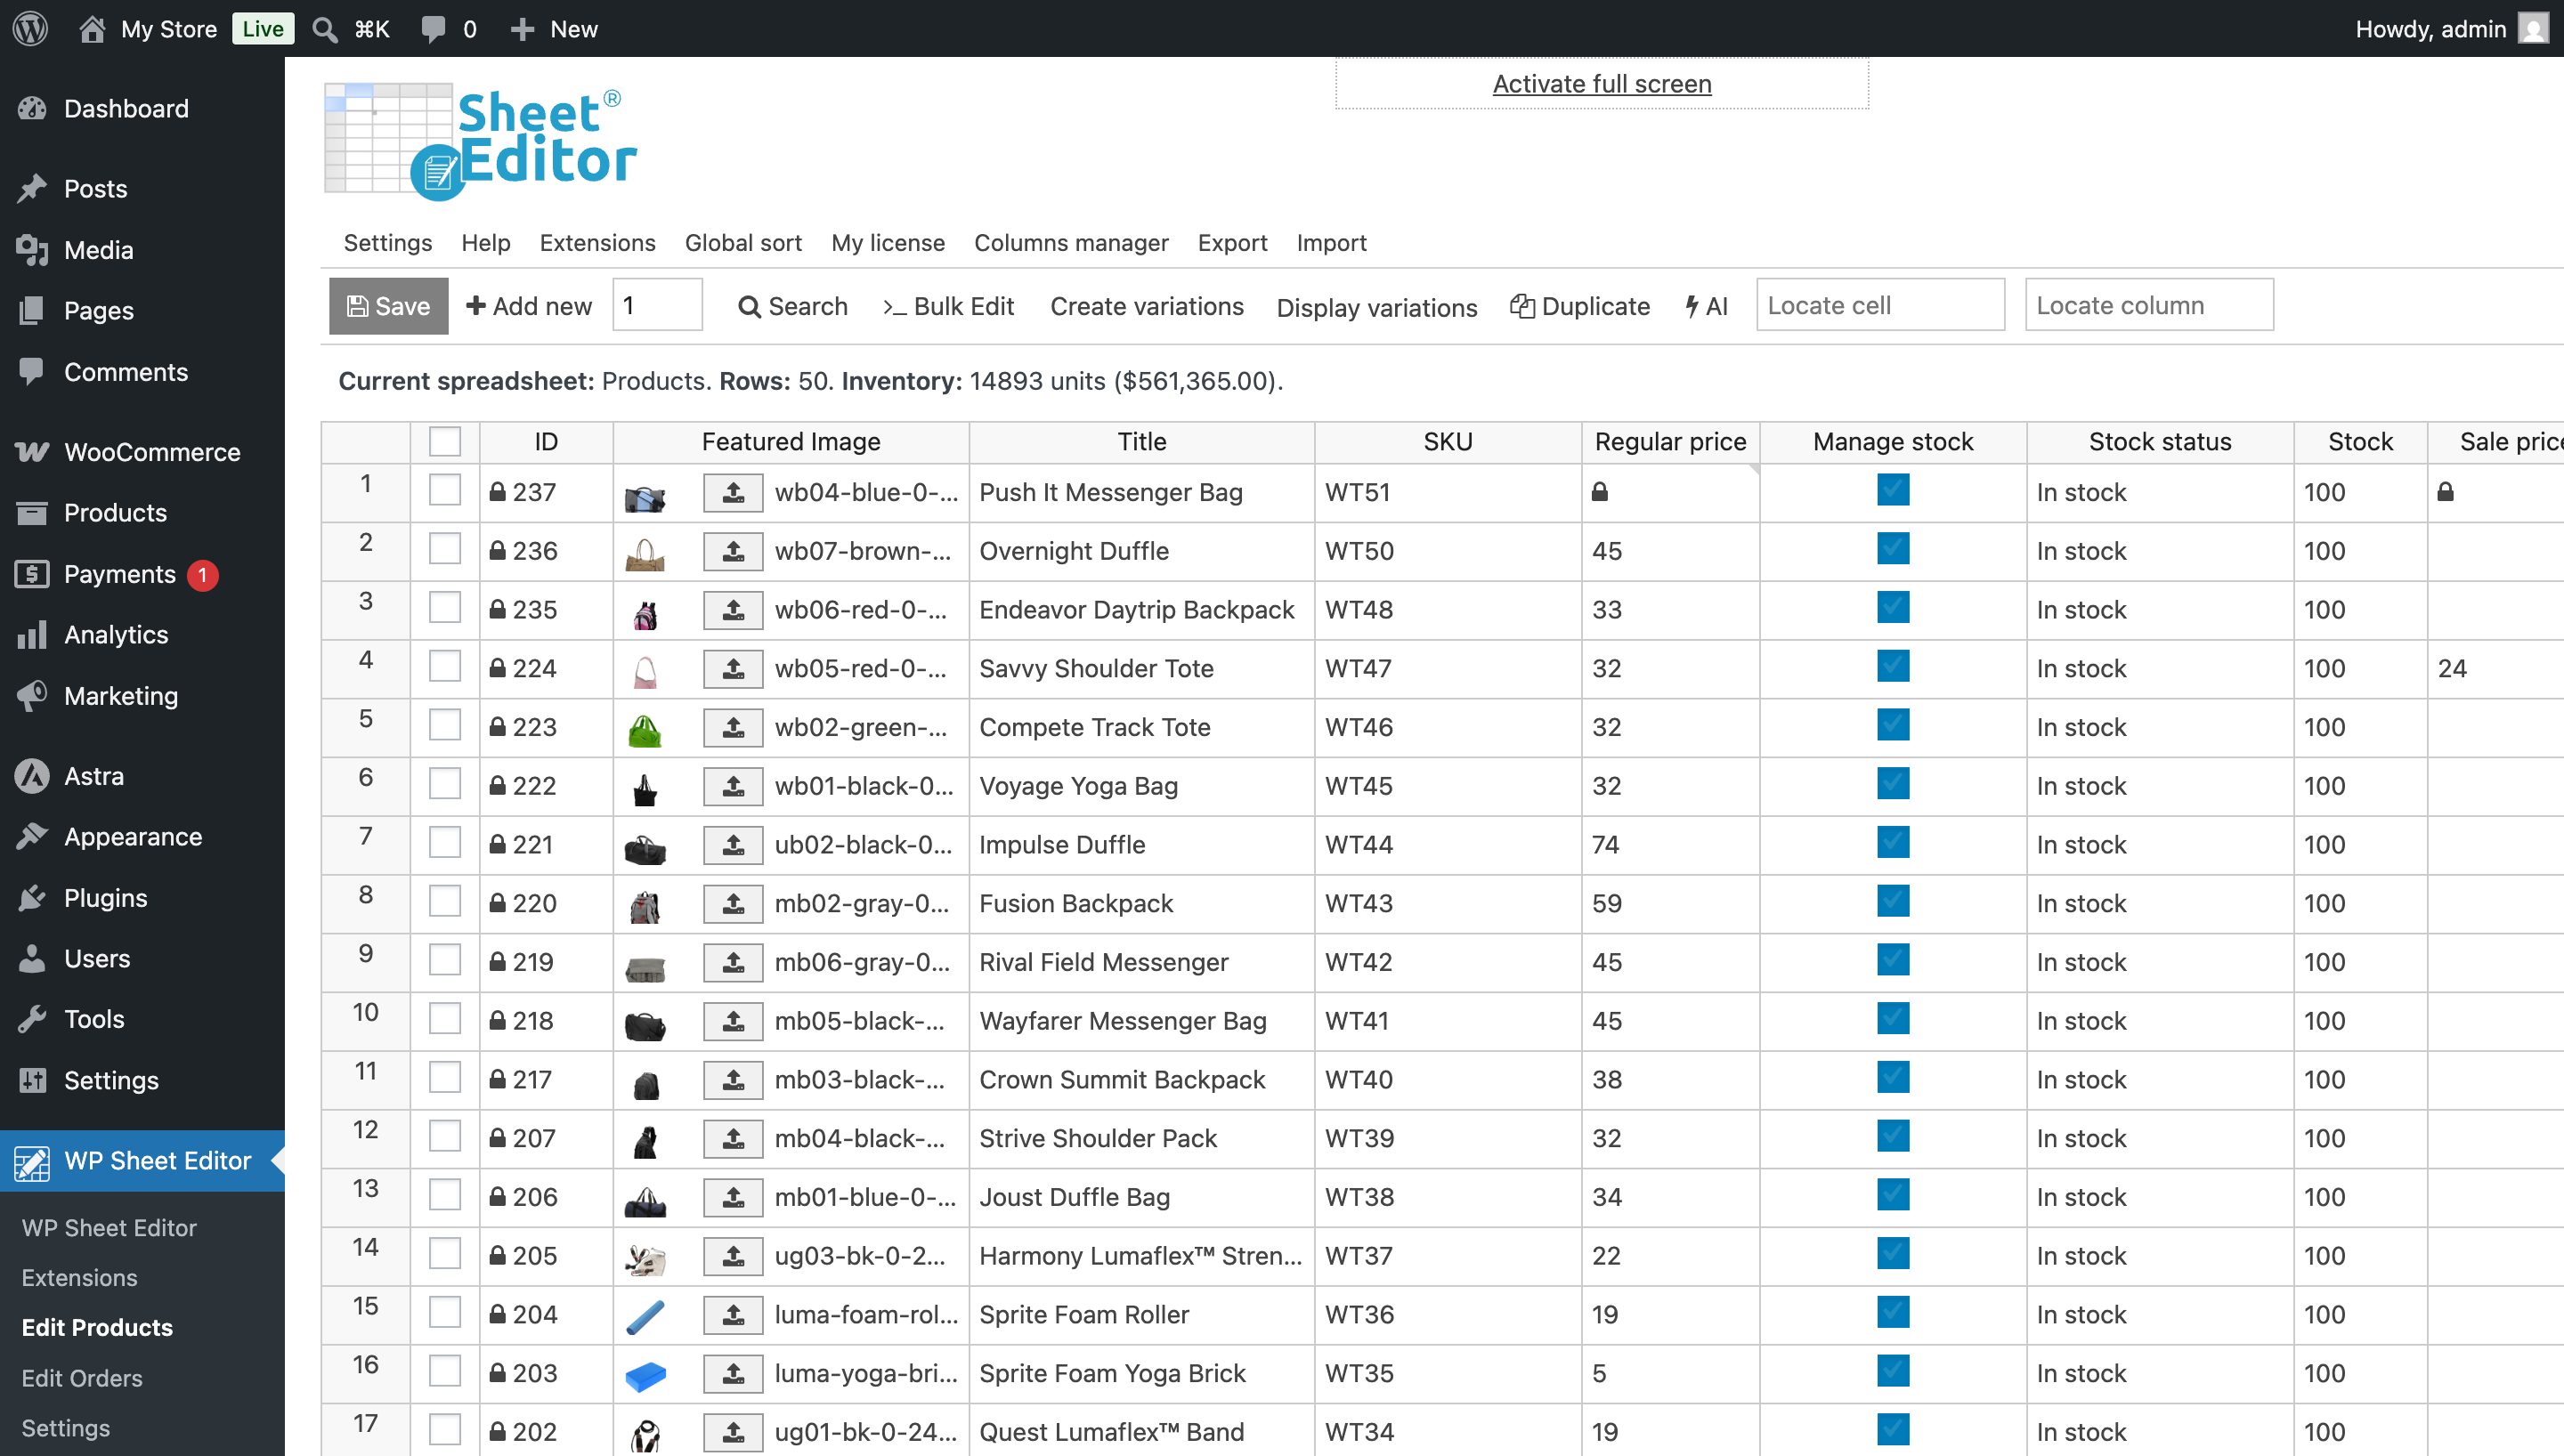Open the Import menu
Screen dimensions: 2564x1456
pyautogui.click(x=1331, y=243)
